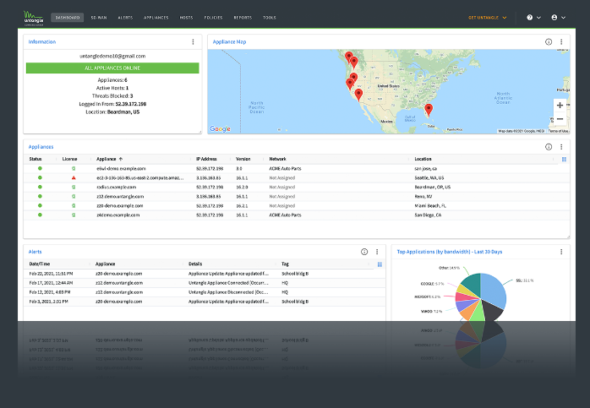
Task: Click the Information panel resize handle corner
Action: click(200, 131)
